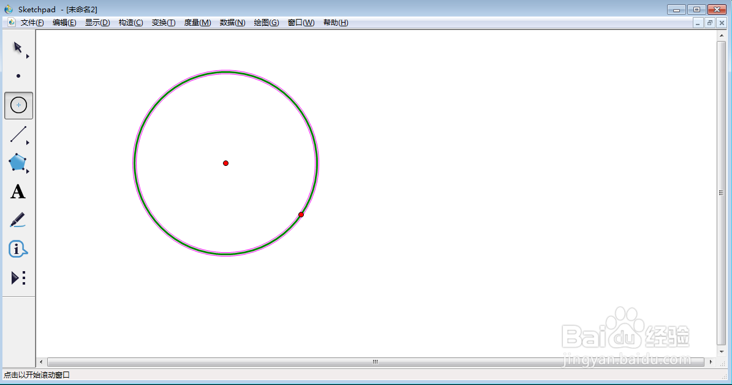The image size is (732, 385).
Task: Click the Sketchpad app icon in title bar
Action: (x=9, y=9)
